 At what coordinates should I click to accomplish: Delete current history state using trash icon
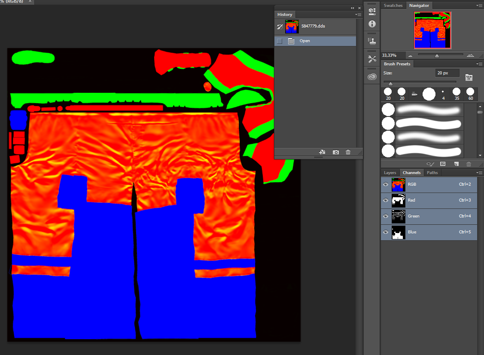348,152
